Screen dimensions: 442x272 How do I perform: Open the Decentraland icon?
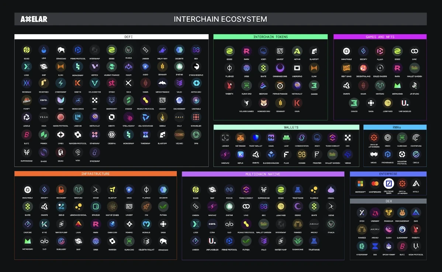[x=363, y=68]
